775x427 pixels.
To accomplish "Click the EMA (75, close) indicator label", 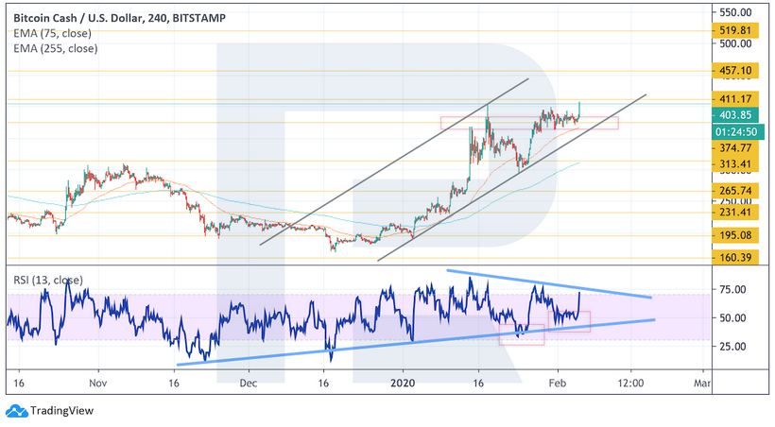I will click(x=52, y=34).
